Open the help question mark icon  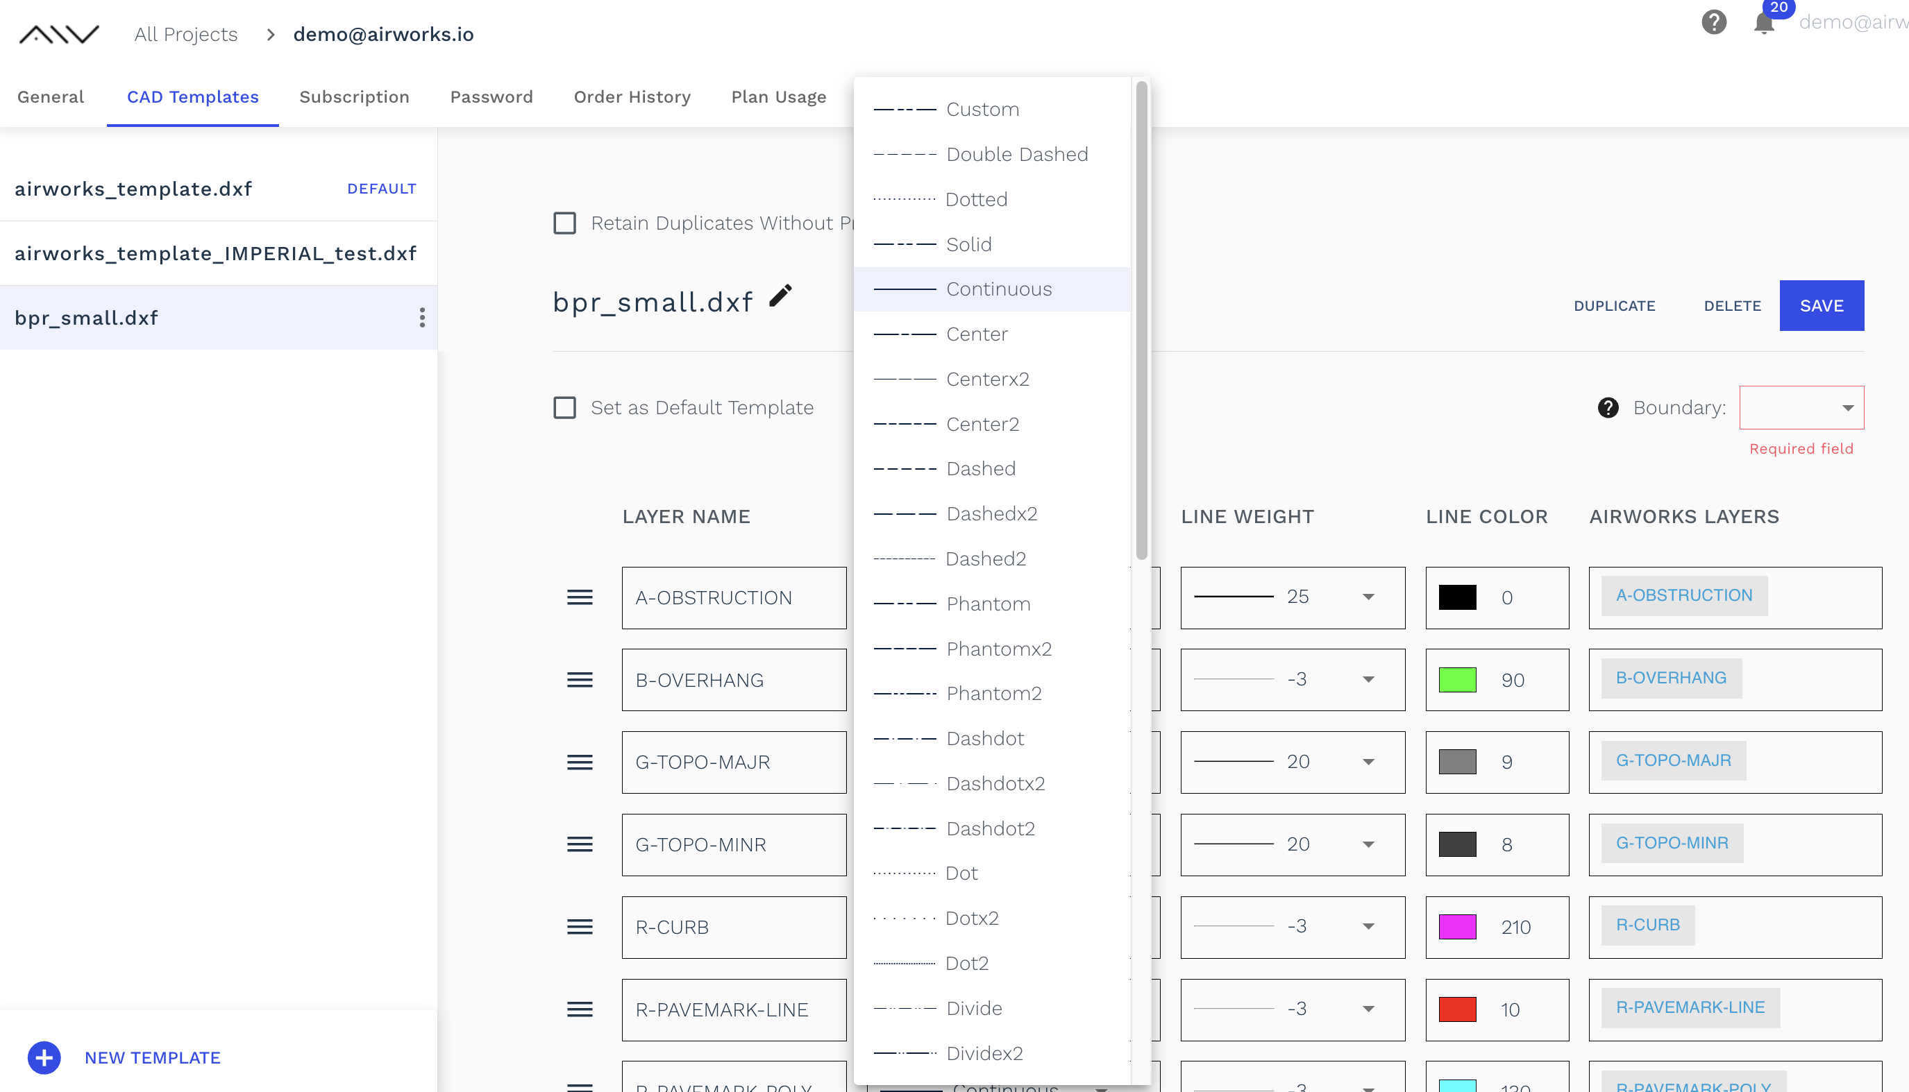coord(1714,22)
